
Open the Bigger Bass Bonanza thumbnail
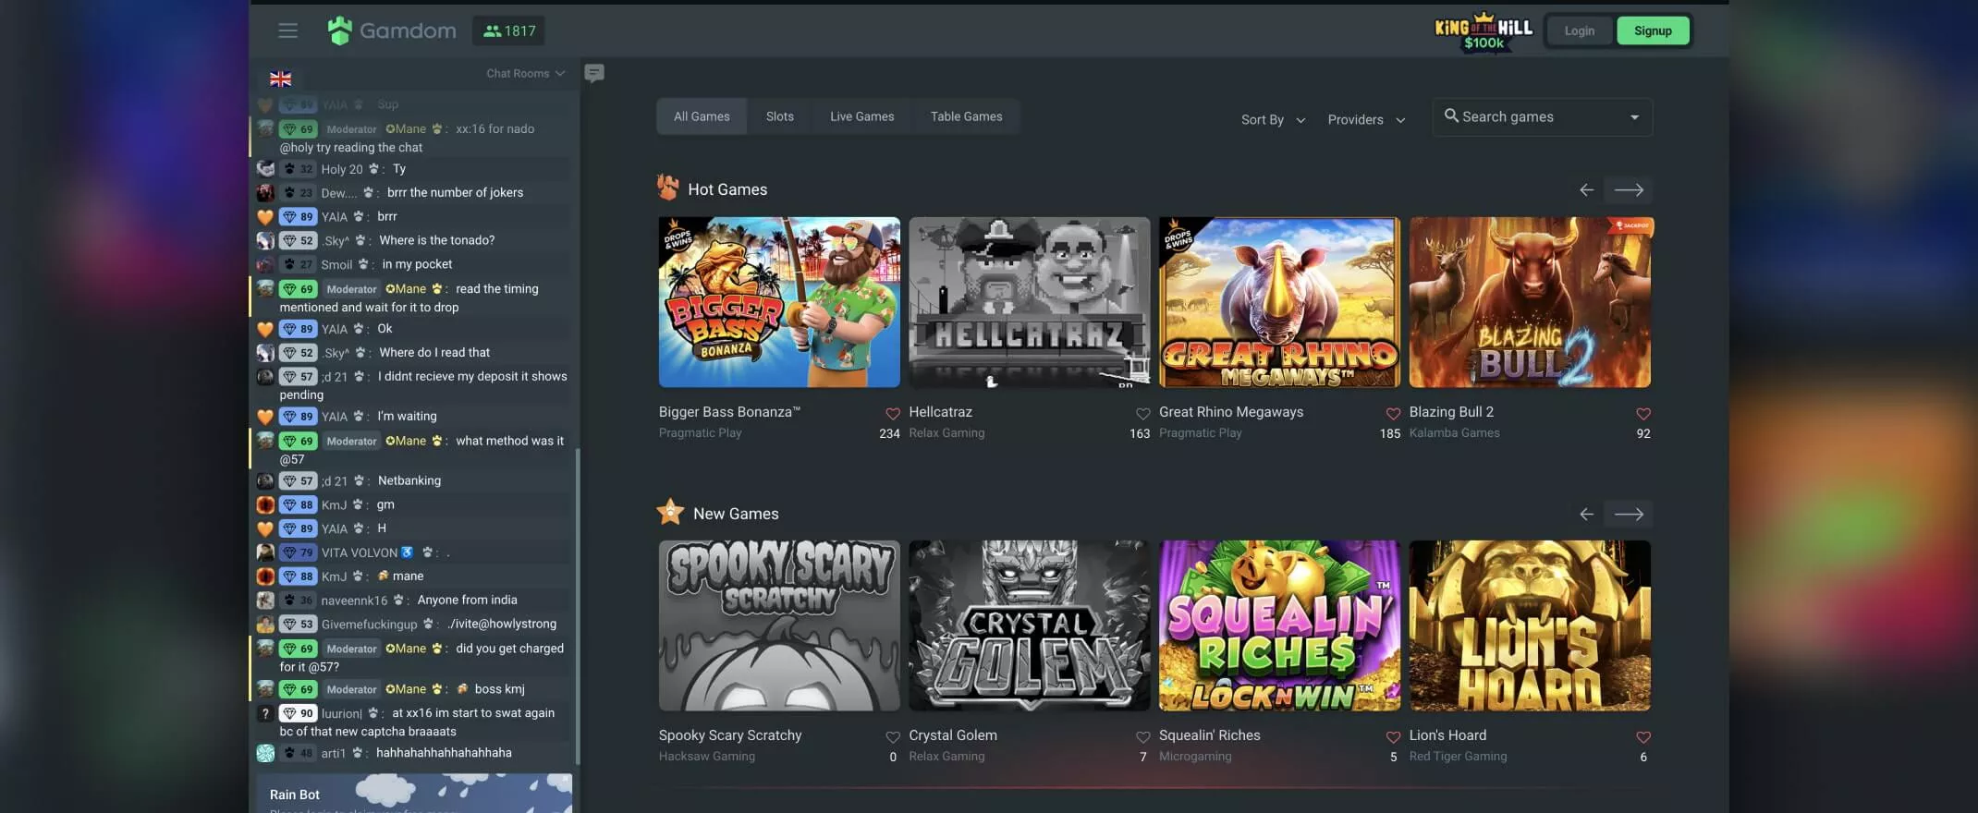click(779, 302)
